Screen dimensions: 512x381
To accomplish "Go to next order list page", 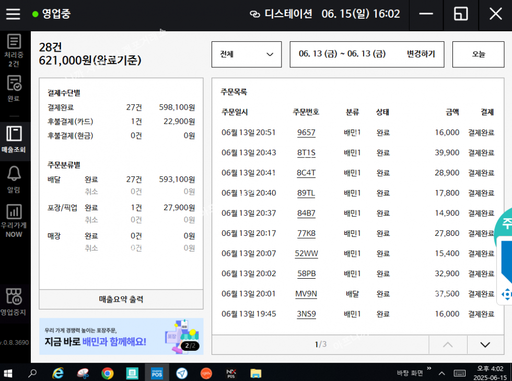I will pyautogui.click(x=485, y=344).
